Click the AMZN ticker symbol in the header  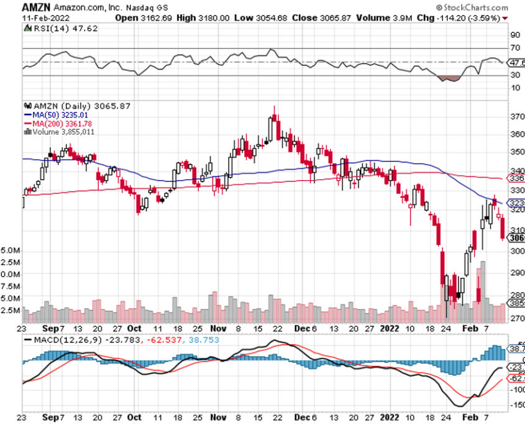click(36, 7)
